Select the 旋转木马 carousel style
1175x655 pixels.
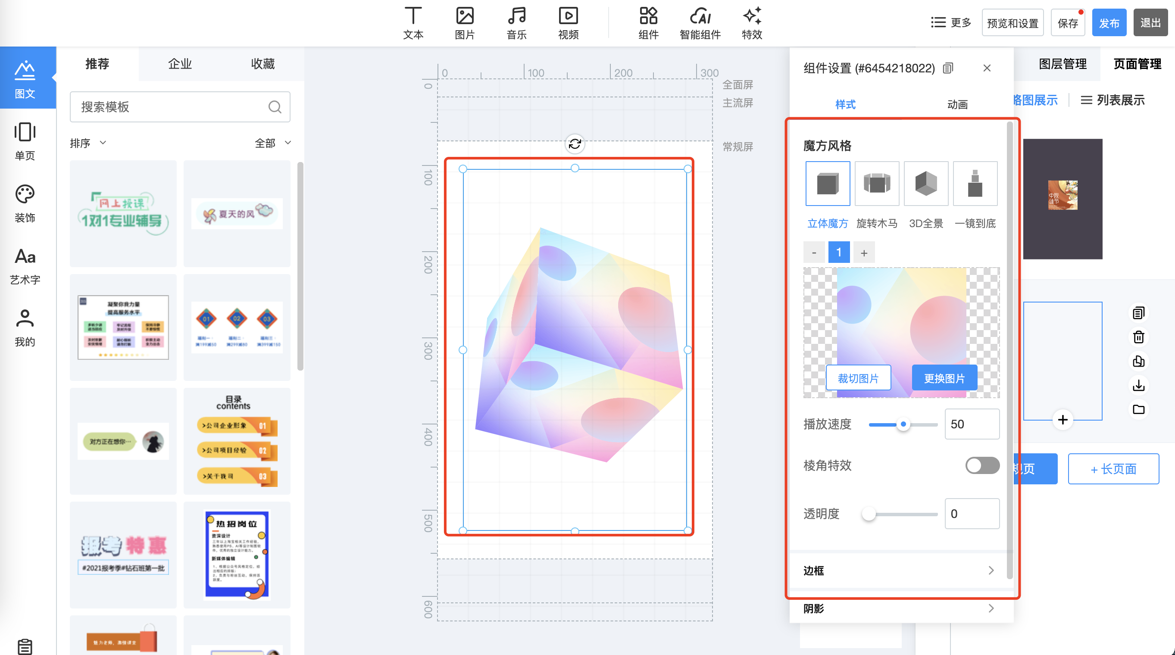[x=877, y=184]
